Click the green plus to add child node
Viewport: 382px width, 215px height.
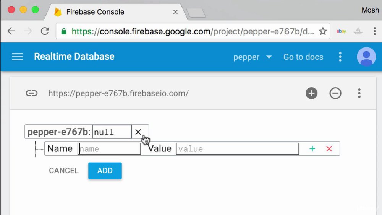coord(312,148)
